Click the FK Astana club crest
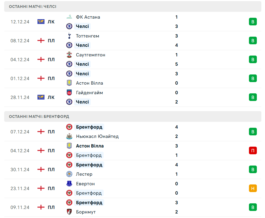The height and width of the screenshot is (218, 265). [x=69, y=17]
